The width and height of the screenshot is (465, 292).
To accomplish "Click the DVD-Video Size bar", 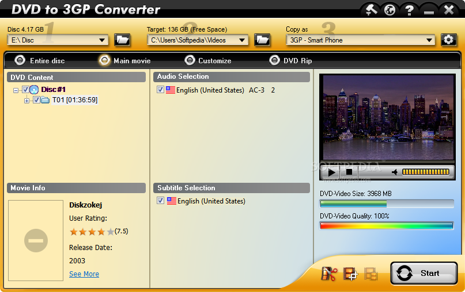I will [x=387, y=204].
